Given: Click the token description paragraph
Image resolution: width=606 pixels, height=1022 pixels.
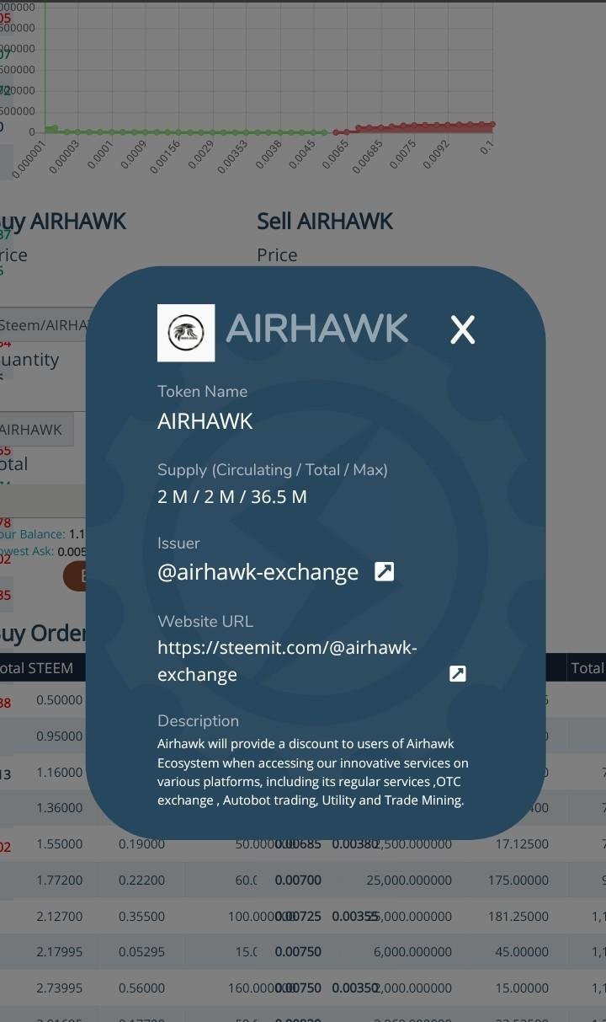Looking at the screenshot, I should pos(313,773).
